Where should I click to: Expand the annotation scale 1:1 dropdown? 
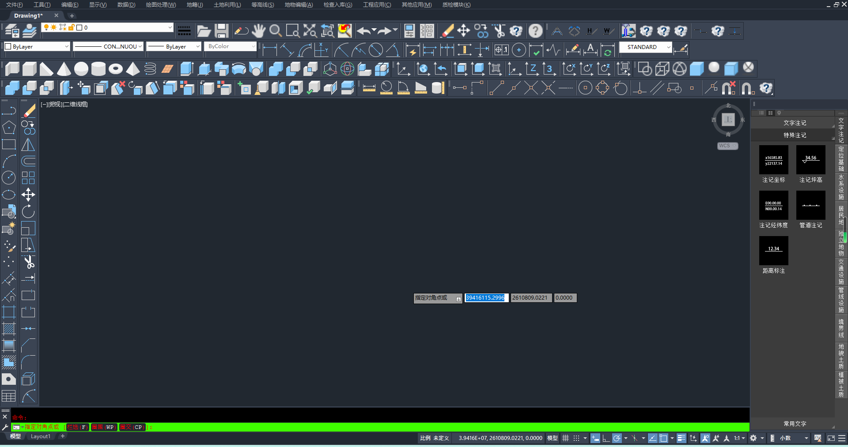pos(739,438)
